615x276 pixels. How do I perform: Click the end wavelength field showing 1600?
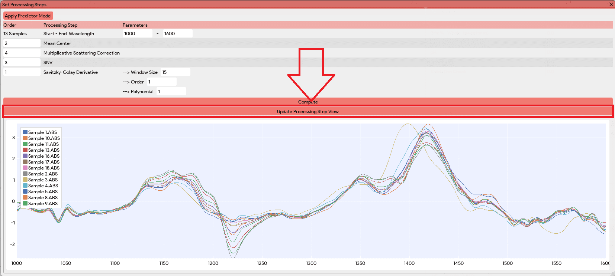[x=177, y=34]
